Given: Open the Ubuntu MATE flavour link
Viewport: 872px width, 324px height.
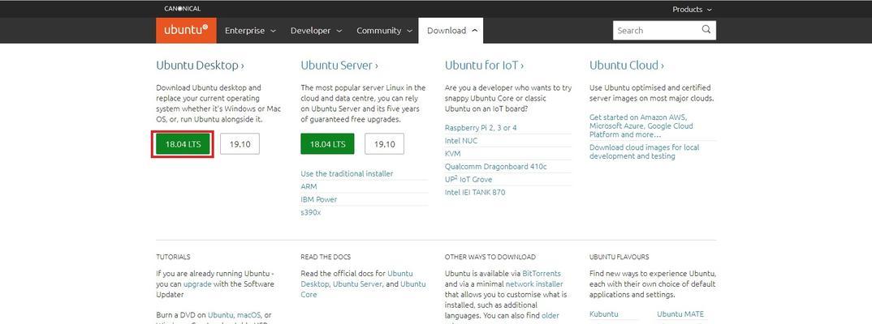Looking at the screenshot, I should coord(680,314).
